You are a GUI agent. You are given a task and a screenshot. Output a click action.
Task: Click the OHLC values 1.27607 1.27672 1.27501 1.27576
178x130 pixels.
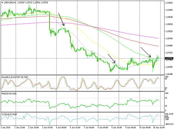(x=33, y=2)
